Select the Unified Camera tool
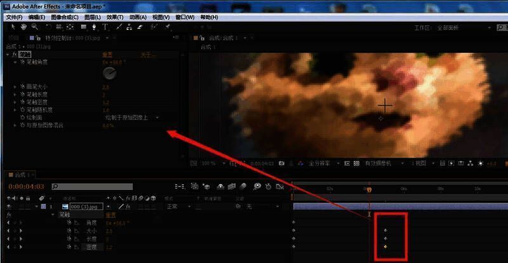This screenshot has height=263, width=508. click(59, 27)
